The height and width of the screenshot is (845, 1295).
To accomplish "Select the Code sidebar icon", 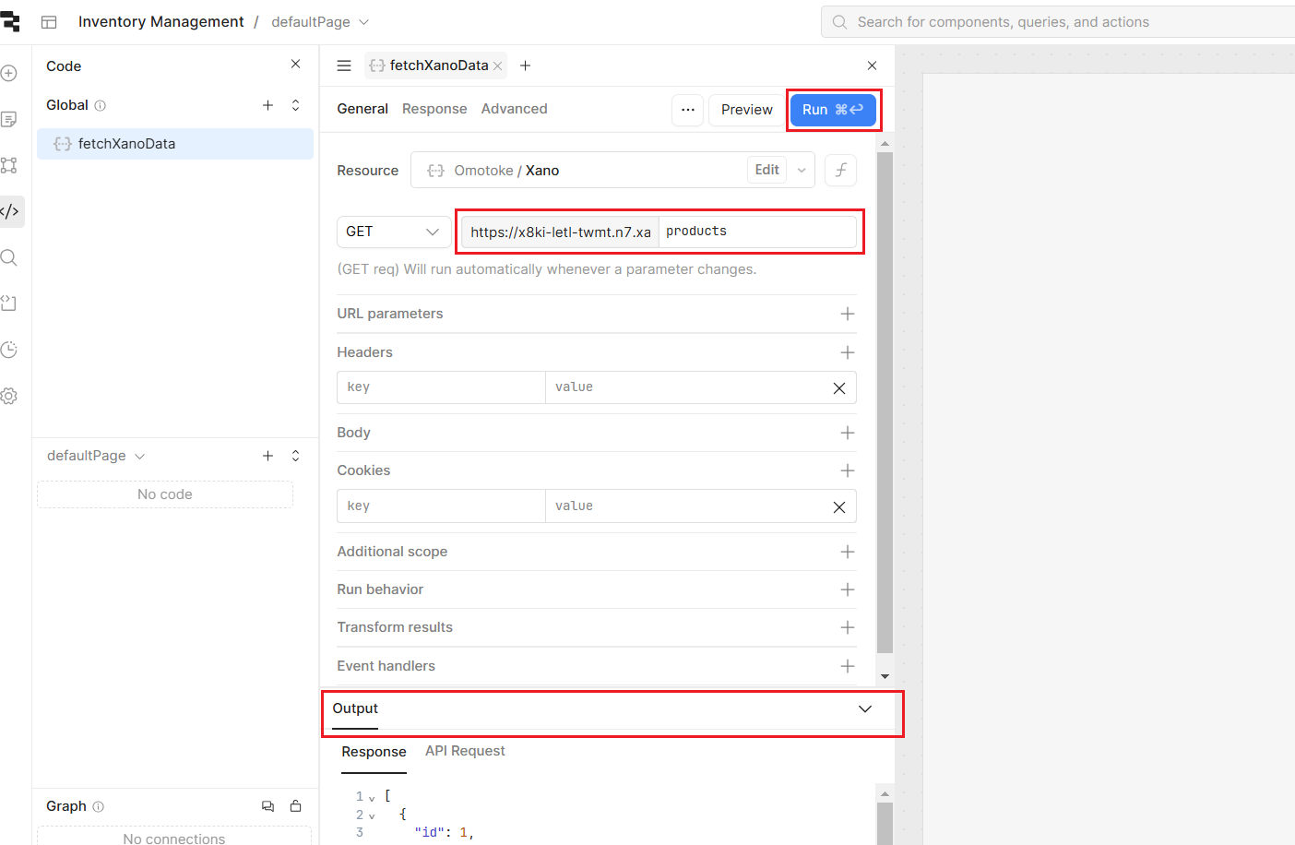I will tap(9, 211).
